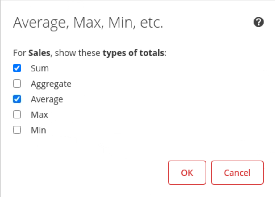Click the "Min" option label in the list
Image resolution: width=275 pixels, height=197 pixels.
39,131
